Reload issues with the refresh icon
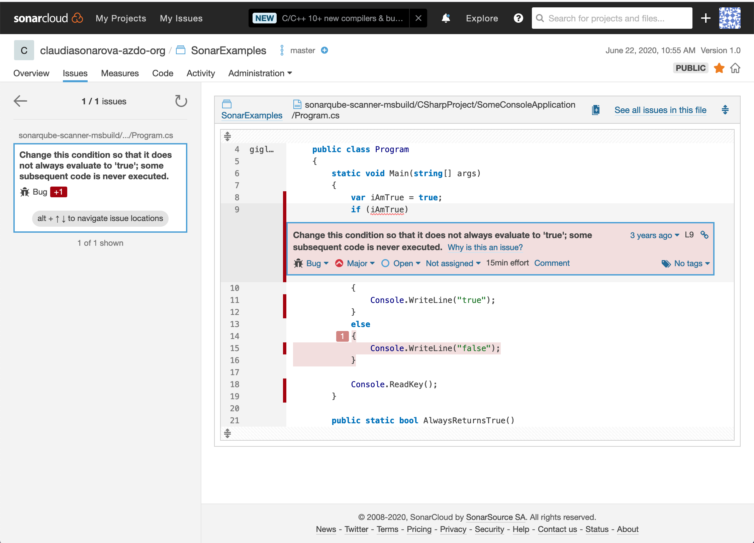Screen dimensions: 754x543 click(x=181, y=101)
